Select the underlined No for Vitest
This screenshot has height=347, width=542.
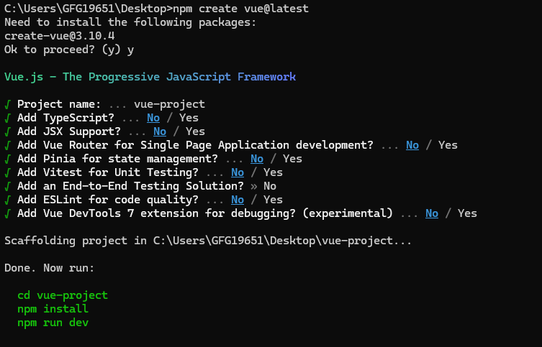[x=238, y=172]
